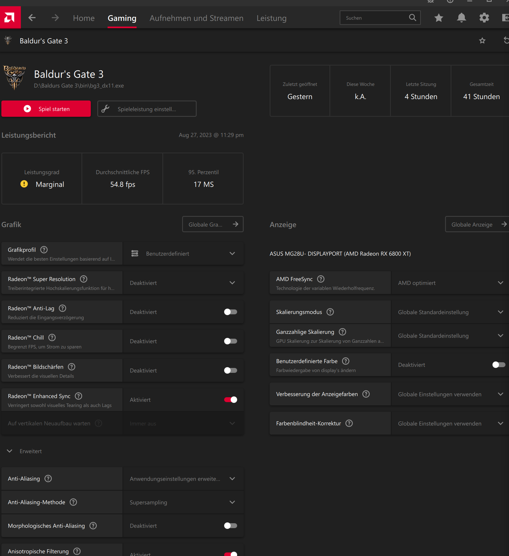This screenshot has width=509, height=556.
Task: Open Radeon Super Resolution dropdown
Action: tap(183, 283)
